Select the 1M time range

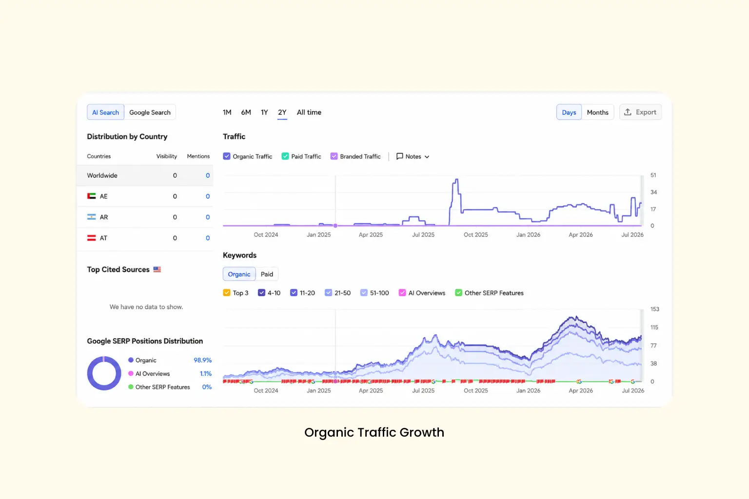227,112
